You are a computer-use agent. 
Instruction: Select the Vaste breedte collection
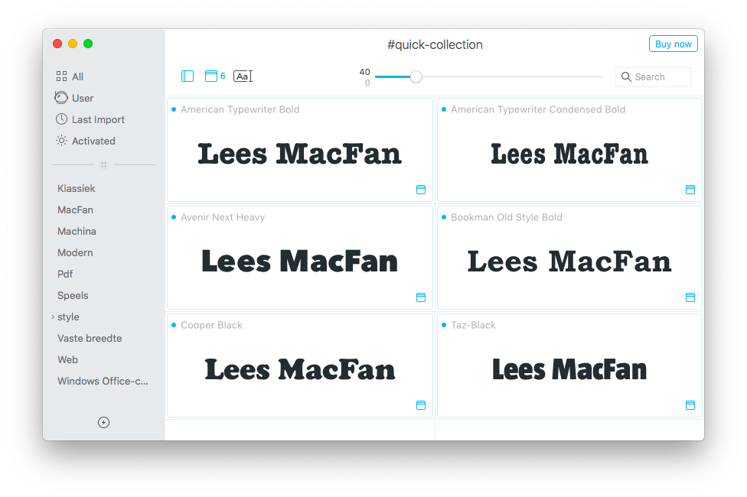coord(90,339)
